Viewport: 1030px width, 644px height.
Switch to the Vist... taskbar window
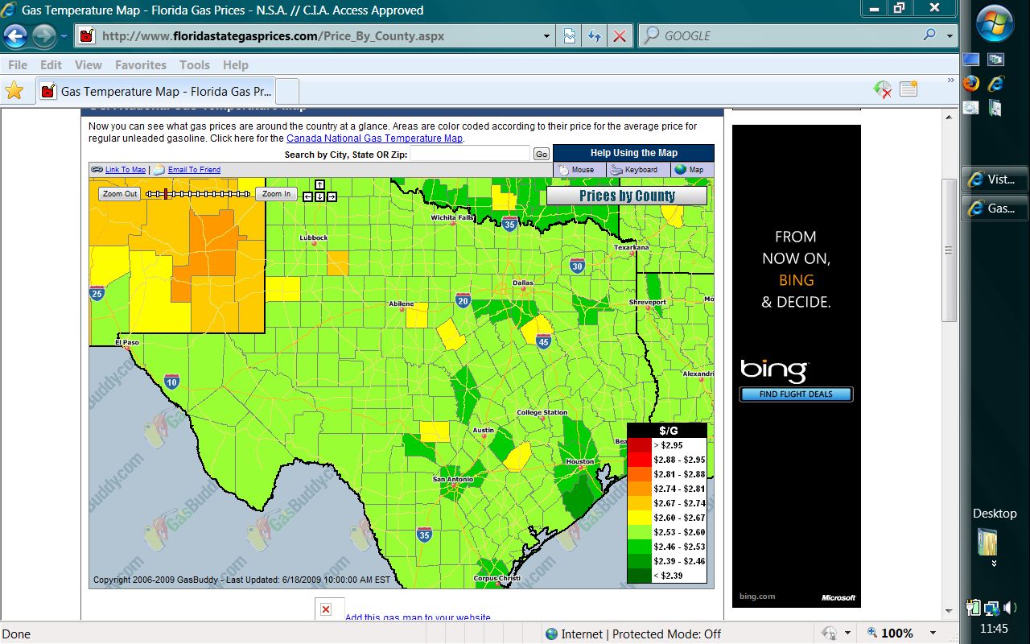(995, 180)
